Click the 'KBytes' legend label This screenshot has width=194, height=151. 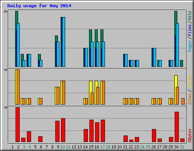tap(189, 136)
